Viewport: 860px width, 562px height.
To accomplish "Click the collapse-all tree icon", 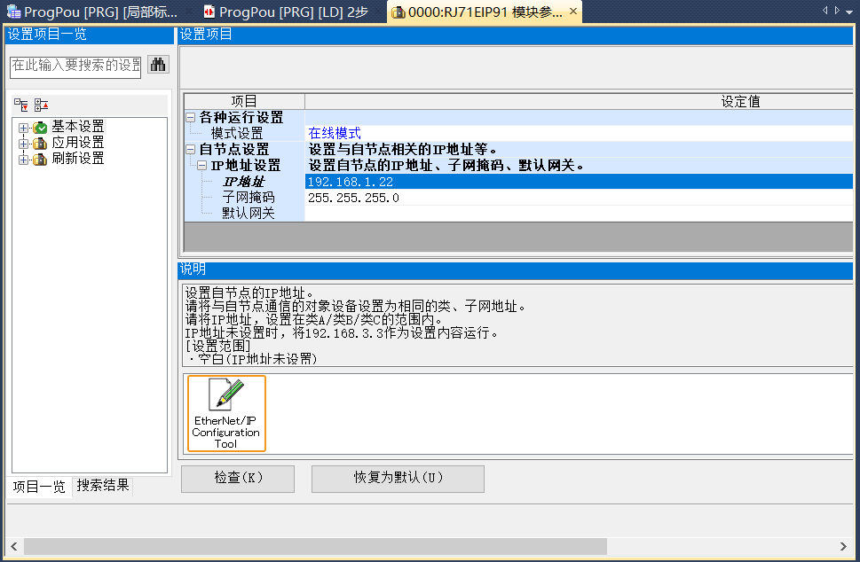I will [x=20, y=105].
